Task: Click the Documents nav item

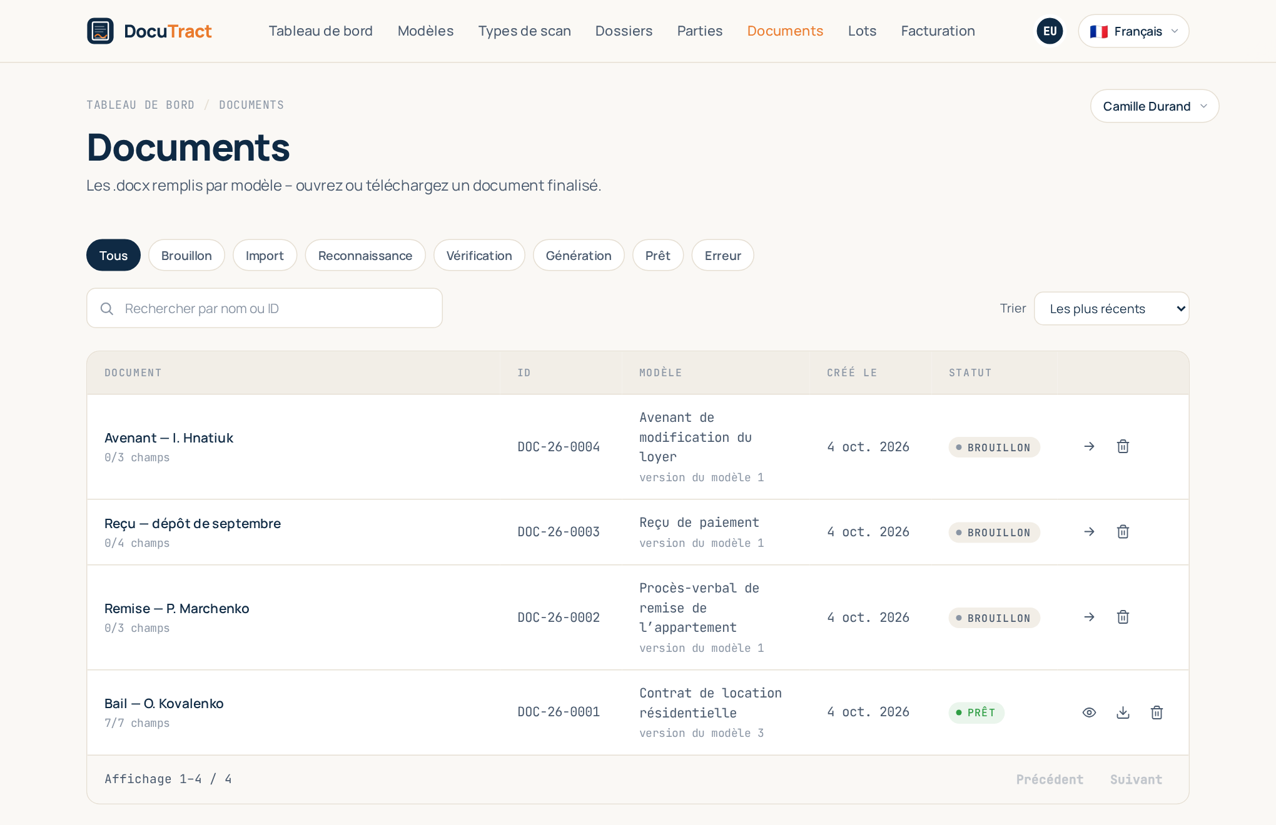Action: (x=785, y=31)
